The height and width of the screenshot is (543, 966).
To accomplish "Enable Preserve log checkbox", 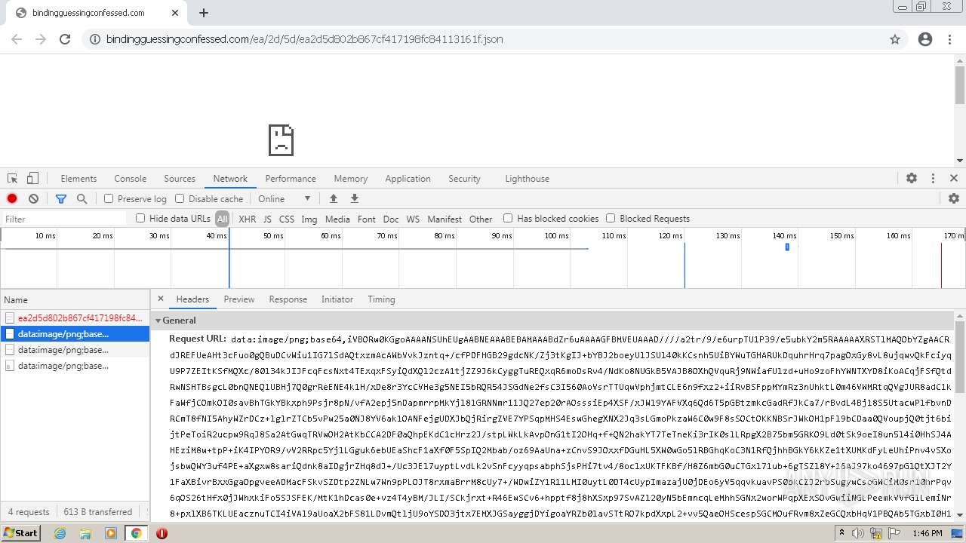I will 109,198.
